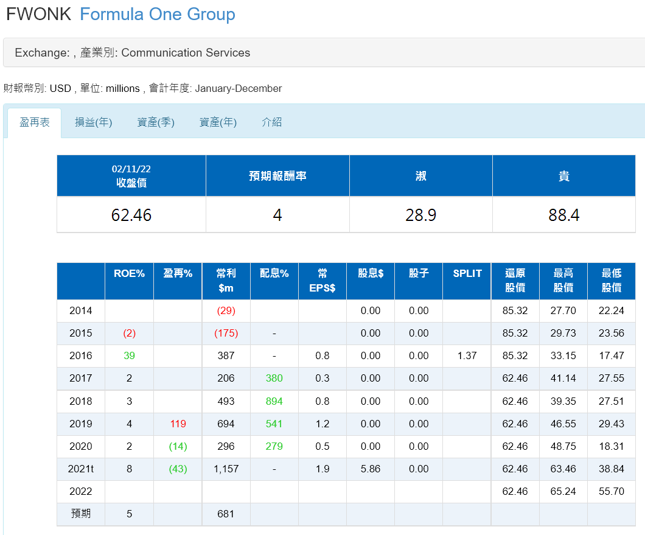Click the expected return value 4
The width and height of the screenshot is (645, 535).
click(x=277, y=215)
